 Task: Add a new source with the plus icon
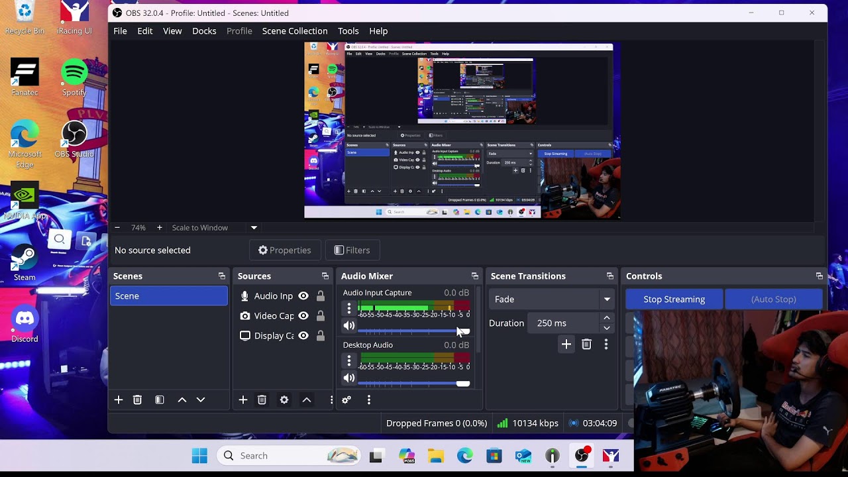[x=243, y=400]
